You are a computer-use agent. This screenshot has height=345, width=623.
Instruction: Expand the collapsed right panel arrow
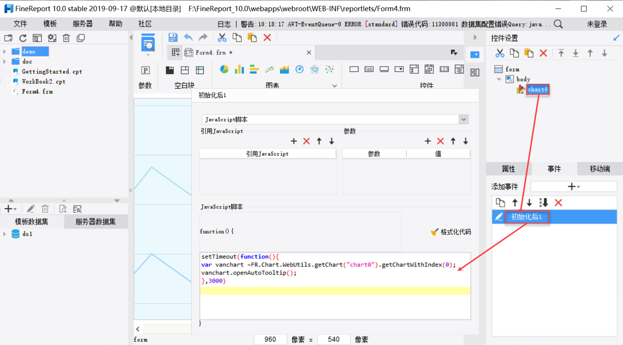pos(475,38)
